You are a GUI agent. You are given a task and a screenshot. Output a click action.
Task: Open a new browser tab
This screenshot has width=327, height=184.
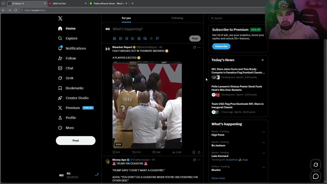point(132,4)
